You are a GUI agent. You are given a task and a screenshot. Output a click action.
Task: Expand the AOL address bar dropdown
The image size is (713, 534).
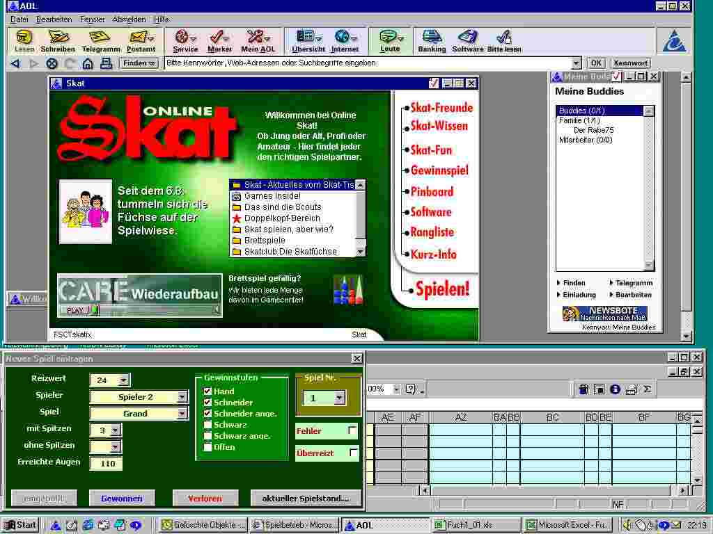pos(576,63)
